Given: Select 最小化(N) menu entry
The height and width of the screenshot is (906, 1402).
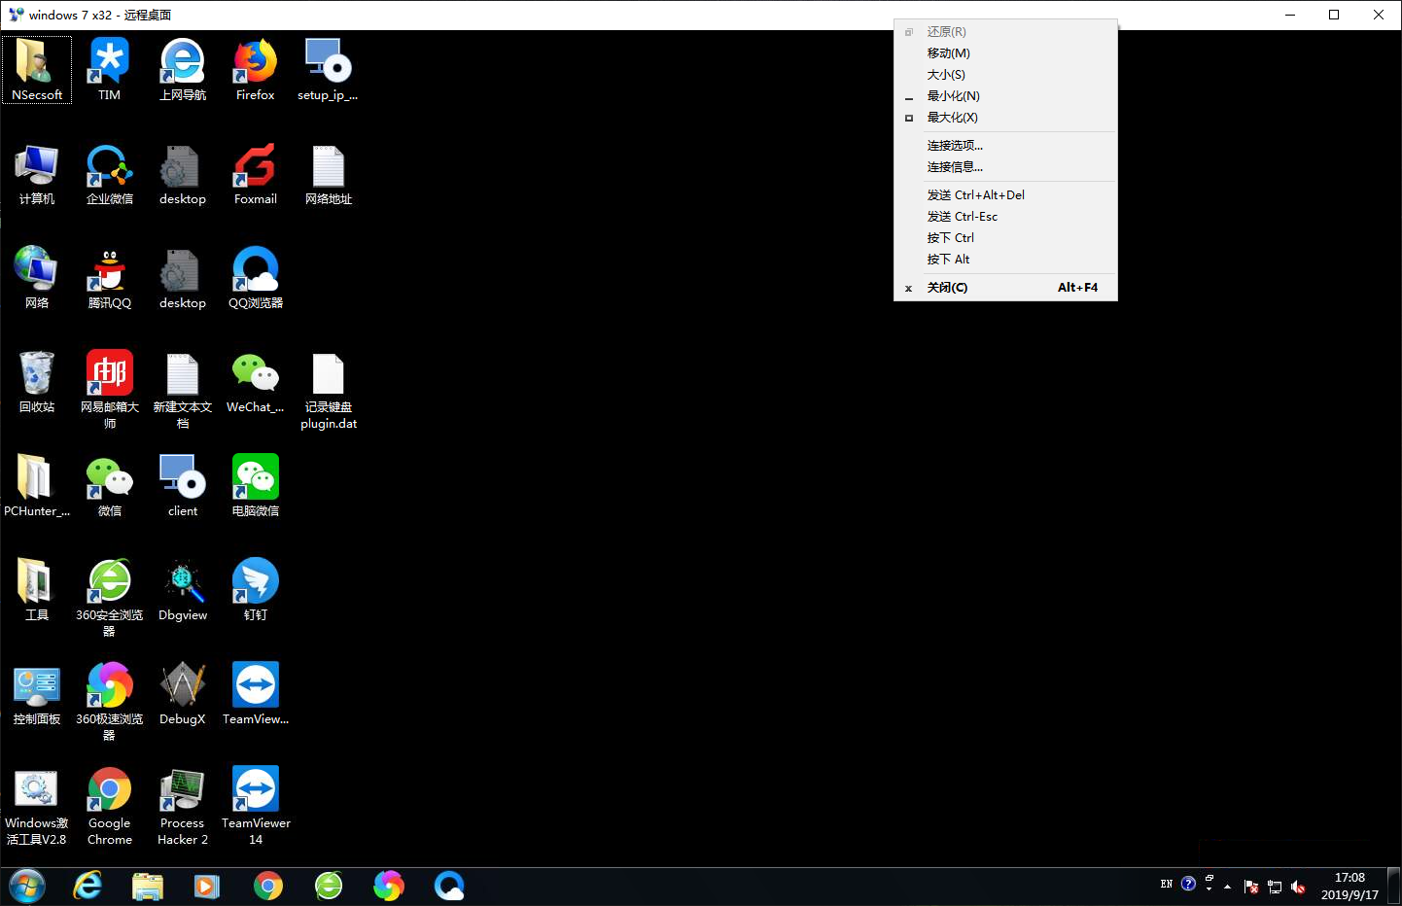Looking at the screenshot, I should tap(1005, 96).
